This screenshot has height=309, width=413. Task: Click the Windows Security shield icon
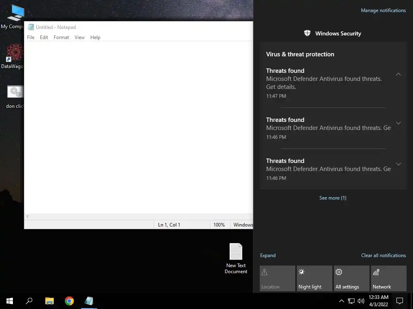307,33
